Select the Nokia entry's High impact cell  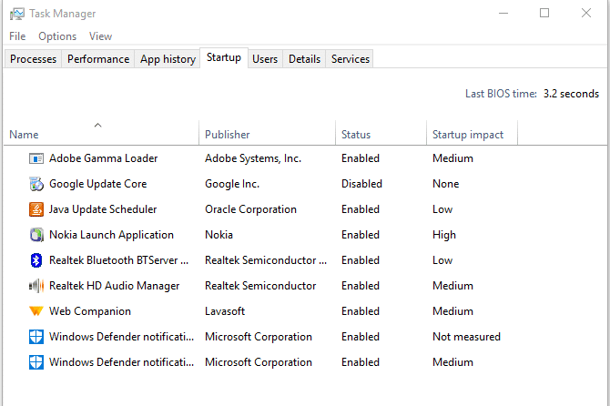click(x=444, y=235)
